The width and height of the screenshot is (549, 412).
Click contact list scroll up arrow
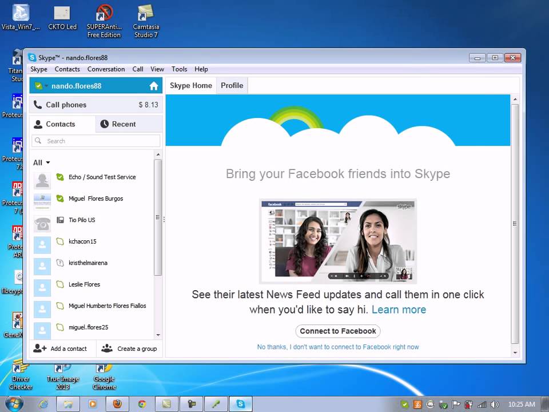[158, 154]
